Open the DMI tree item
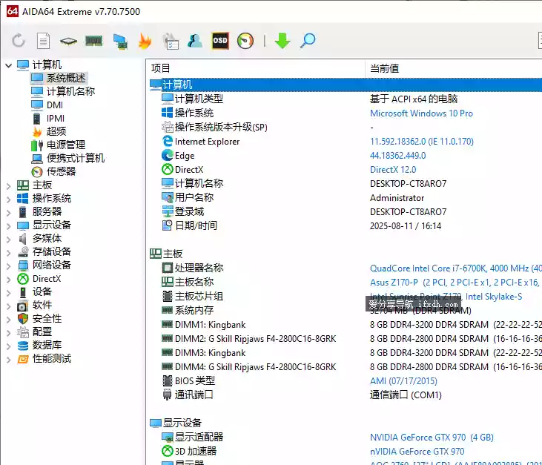 tap(47, 105)
